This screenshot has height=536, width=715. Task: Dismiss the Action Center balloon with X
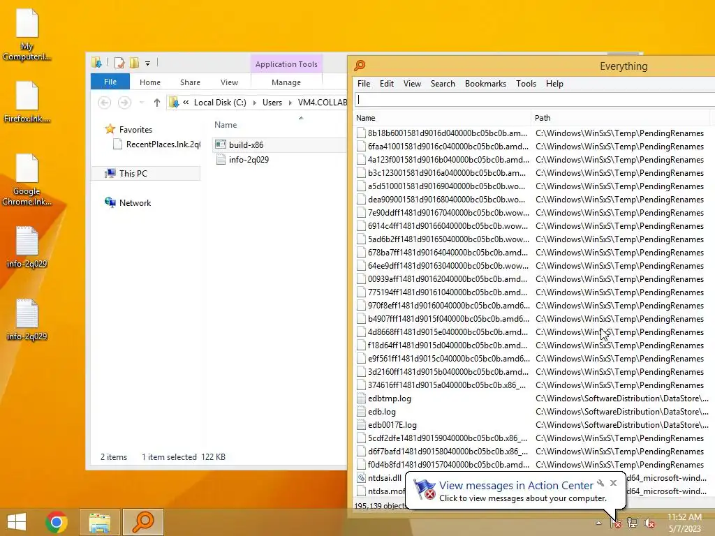613,483
